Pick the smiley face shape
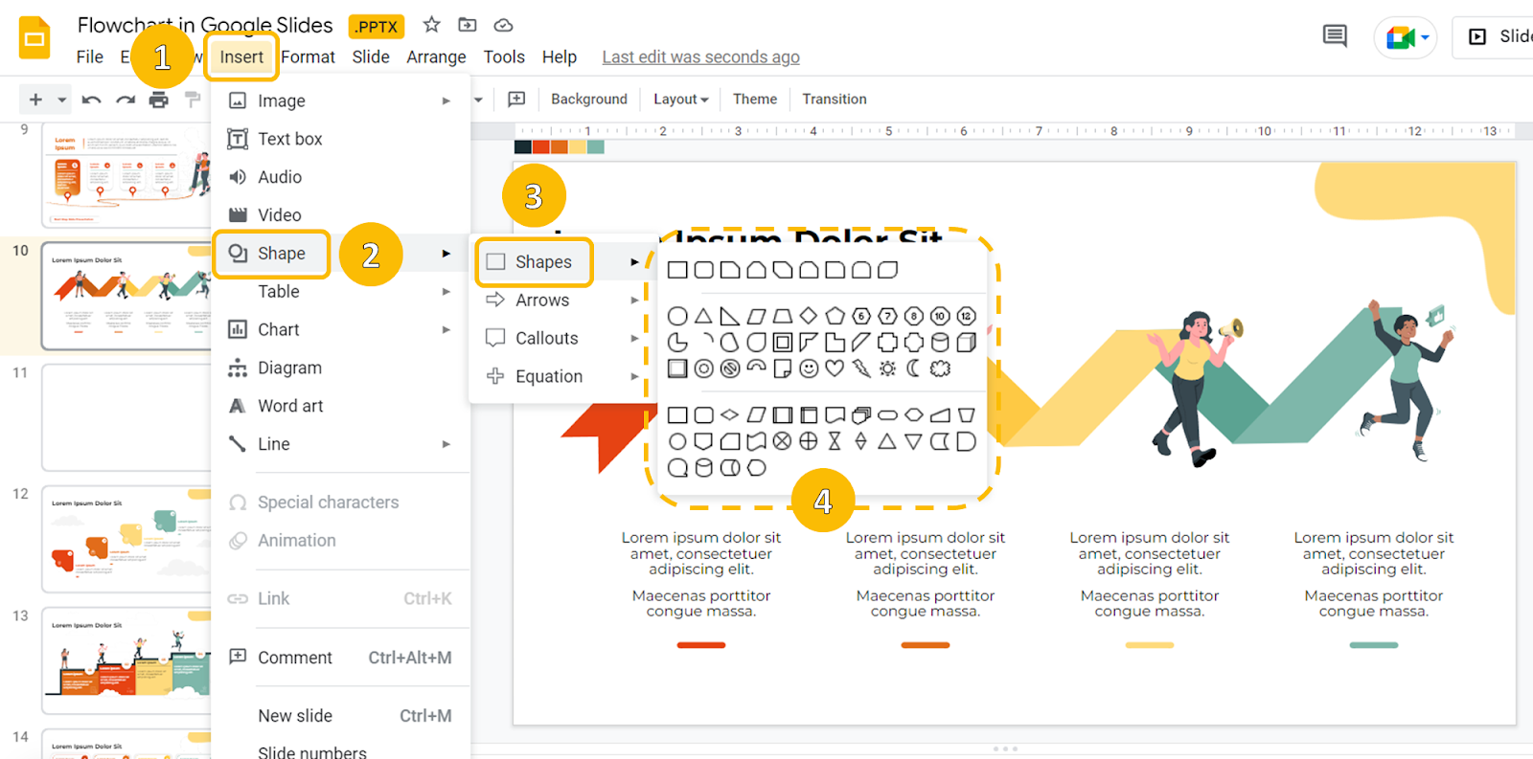This screenshot has width=1533, height=759. [x=810, y=368]
